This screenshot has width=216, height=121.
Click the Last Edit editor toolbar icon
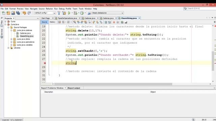pos(59,22)
